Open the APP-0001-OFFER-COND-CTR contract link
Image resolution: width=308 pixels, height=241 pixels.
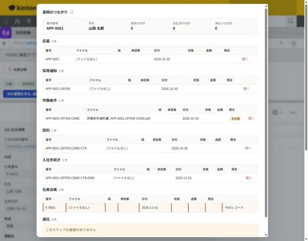pyautogui.click(x=248, y=148)
